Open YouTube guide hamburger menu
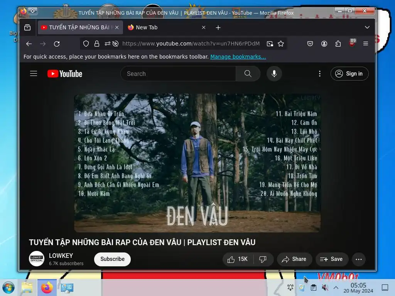395x296 pixels. 34,74
